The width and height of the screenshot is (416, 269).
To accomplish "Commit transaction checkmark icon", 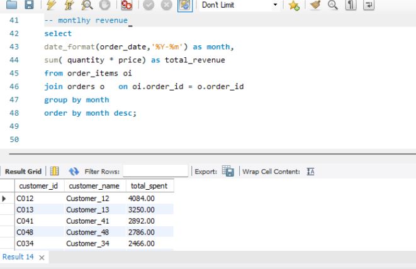I will click(149, 4).
